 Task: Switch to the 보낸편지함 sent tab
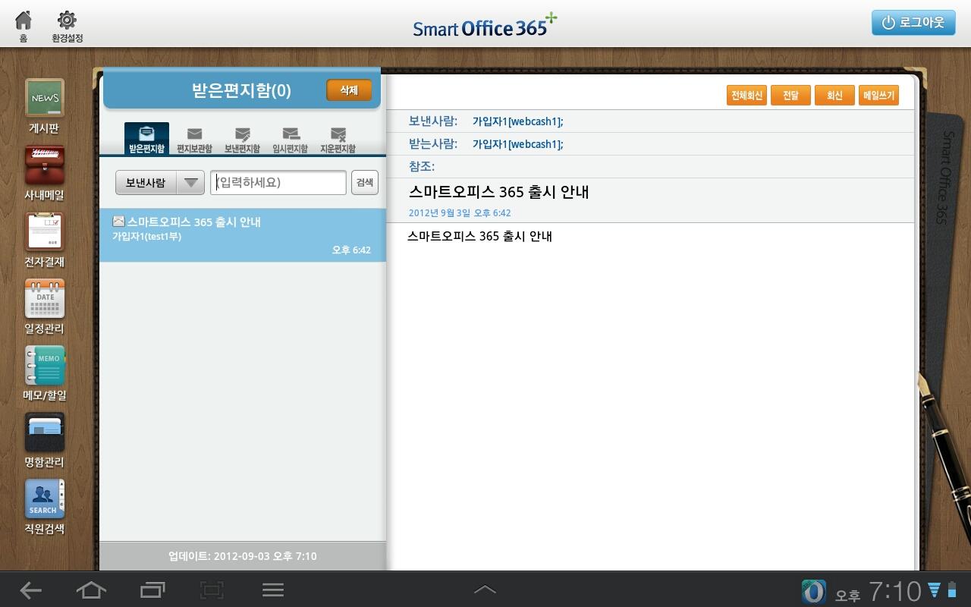click(x=242, y=140)
